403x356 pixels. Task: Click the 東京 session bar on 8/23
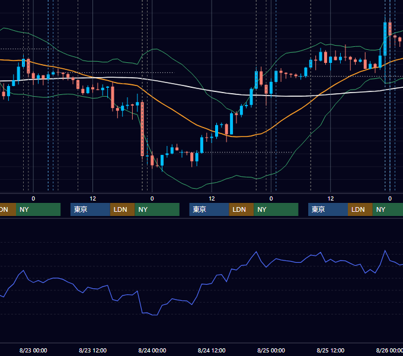90,209
